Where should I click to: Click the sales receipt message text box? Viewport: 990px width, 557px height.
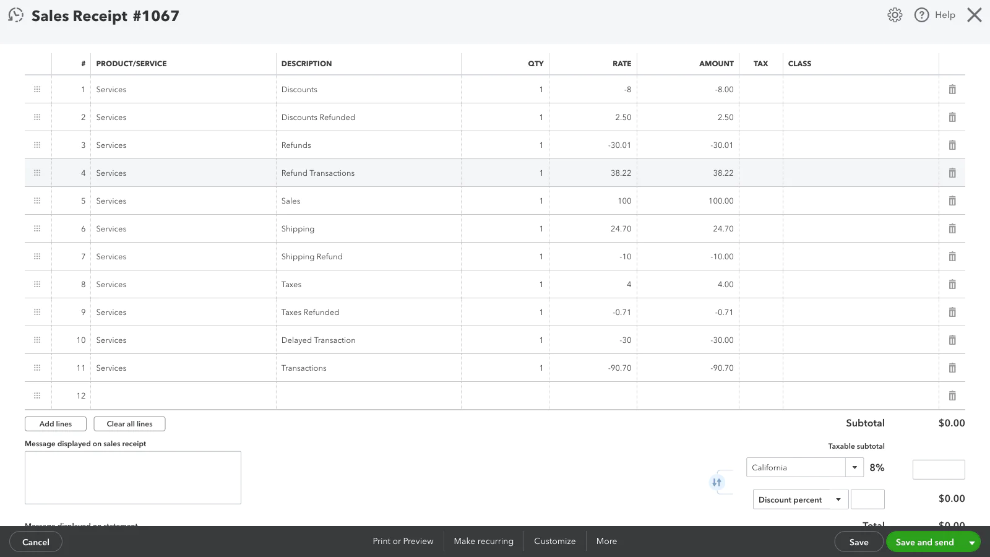pos(133,478)
